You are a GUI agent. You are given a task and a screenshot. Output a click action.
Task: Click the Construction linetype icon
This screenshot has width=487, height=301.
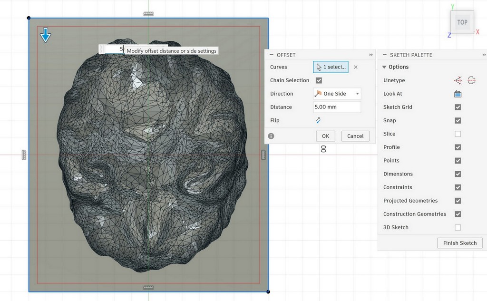458,80
